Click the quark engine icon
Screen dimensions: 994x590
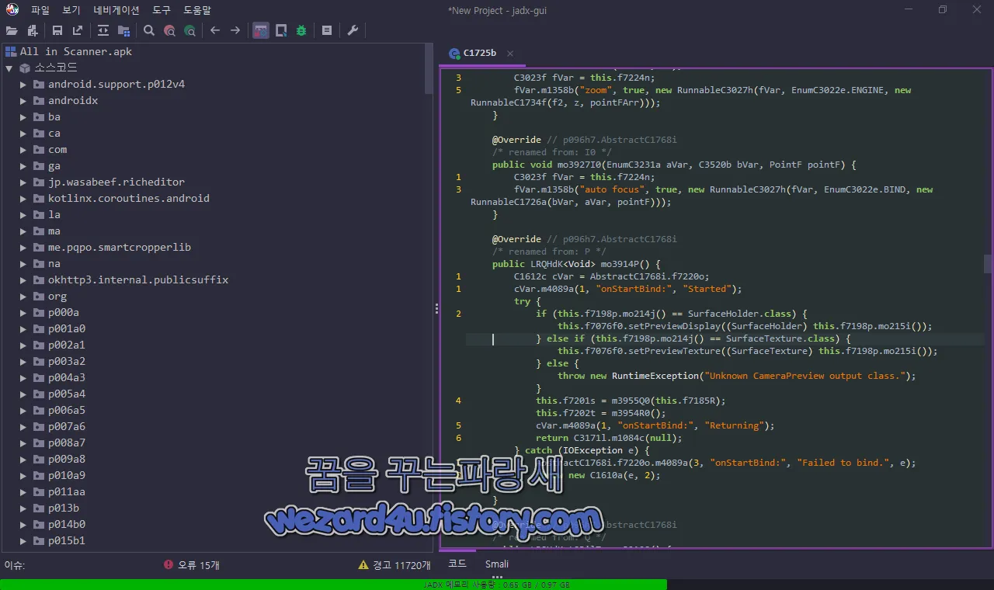(281, 30)
